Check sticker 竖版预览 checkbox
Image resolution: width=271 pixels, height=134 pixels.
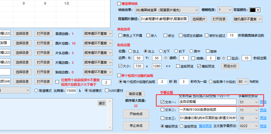178,66
